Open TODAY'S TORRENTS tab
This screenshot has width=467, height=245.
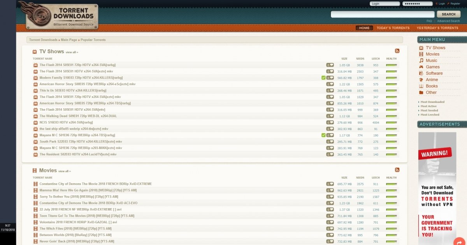[393, 28]
